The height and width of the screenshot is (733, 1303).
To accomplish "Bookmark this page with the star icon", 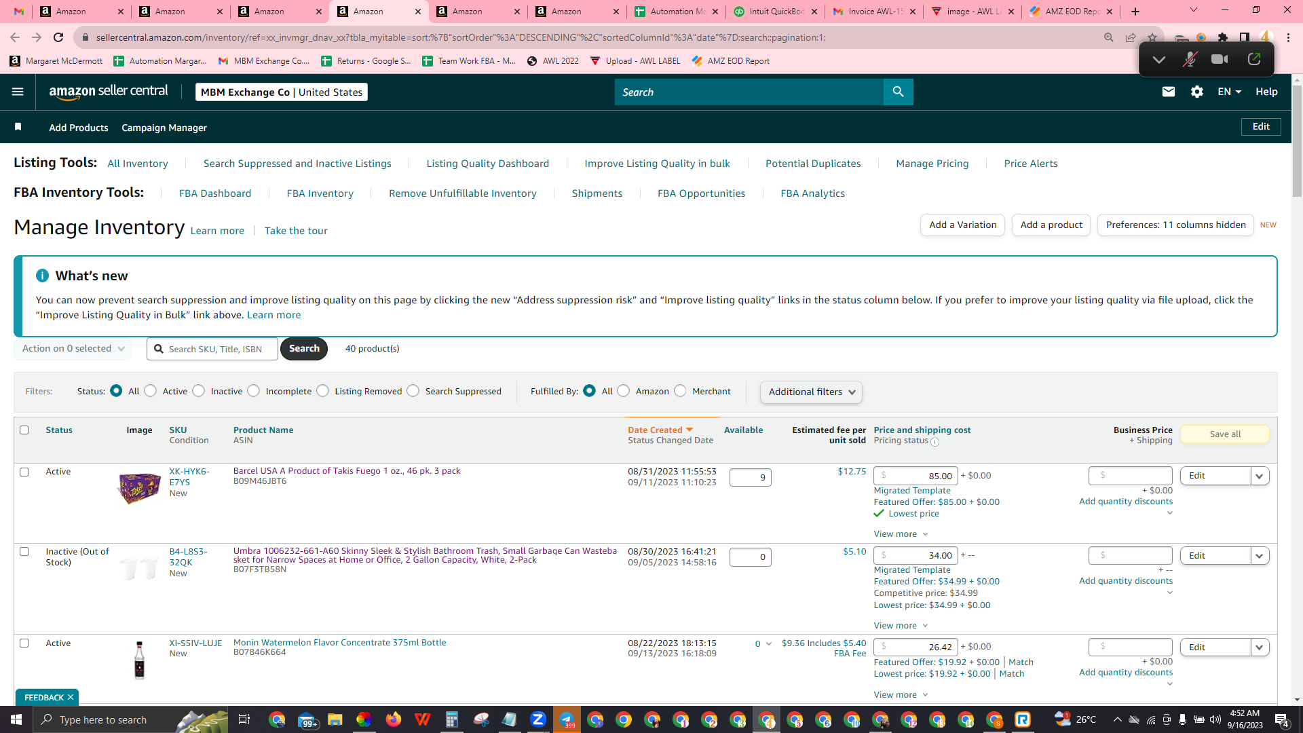I will click(x=1152, y=37).
